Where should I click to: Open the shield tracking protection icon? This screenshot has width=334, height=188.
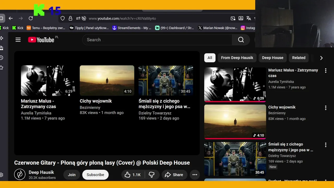(63, 18)
